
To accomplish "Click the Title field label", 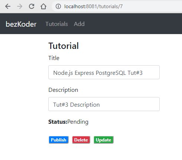I will tap(54, 58).
